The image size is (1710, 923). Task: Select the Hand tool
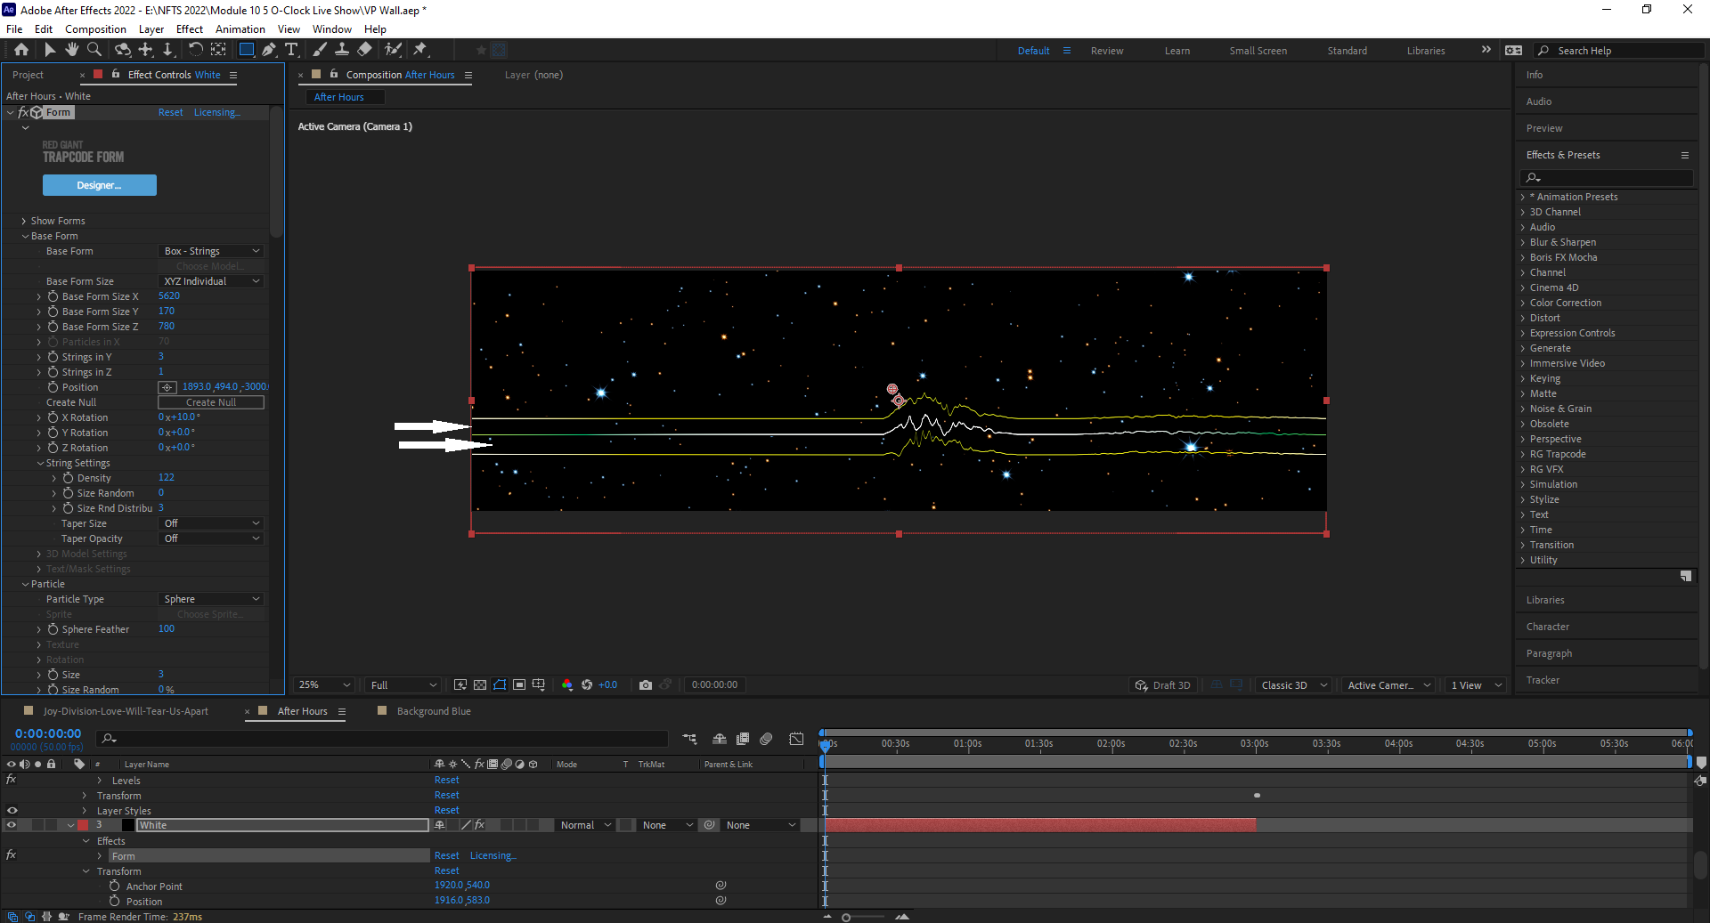pos(72,51)
